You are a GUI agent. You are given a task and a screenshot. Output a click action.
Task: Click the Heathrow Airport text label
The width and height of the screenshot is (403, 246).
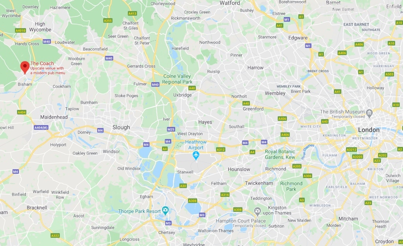tap(196, 145)
